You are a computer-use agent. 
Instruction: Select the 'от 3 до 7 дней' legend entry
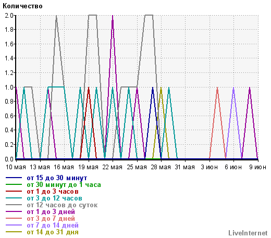point(51,219)
